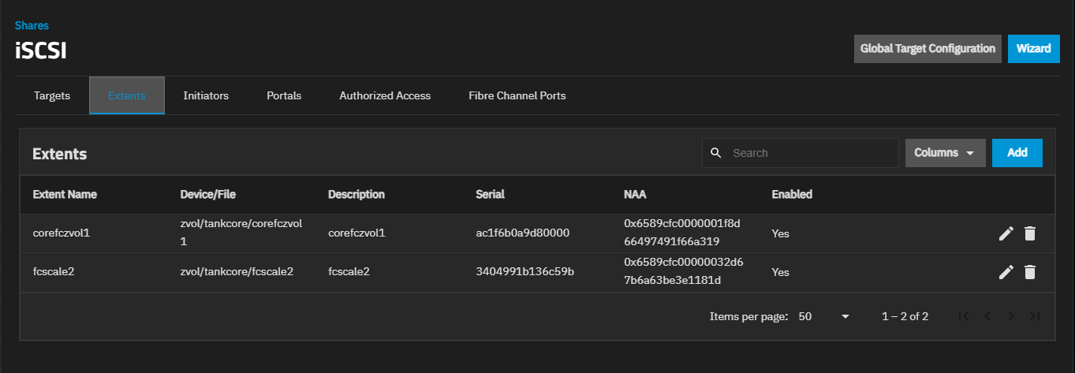Click the search magnifier icon
Image resolution: width=1075 pixels, height=373 pixels.
(716, 153)
